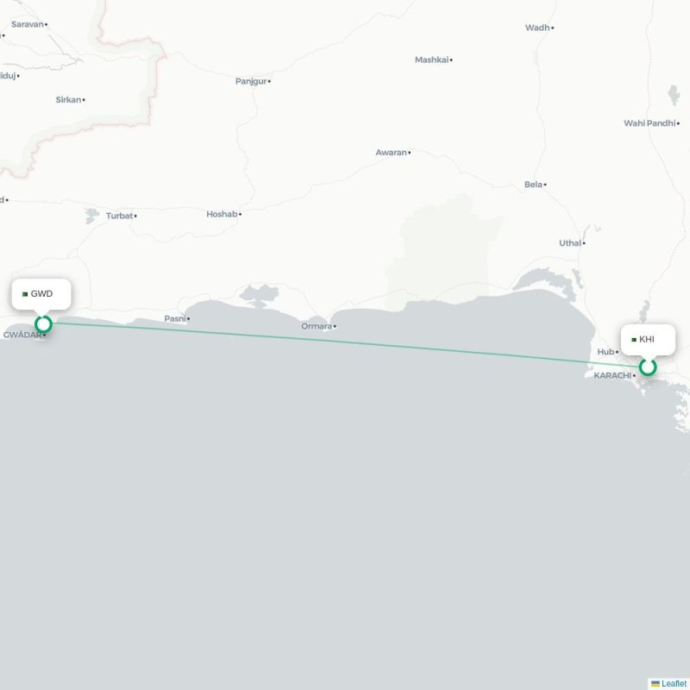
Task: Click the Karachi city label
Action: pyautogui.click(x=612, y=375)
